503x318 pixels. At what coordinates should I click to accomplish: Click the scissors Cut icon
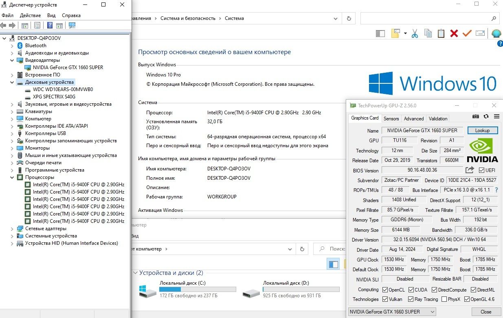point(415,33)
